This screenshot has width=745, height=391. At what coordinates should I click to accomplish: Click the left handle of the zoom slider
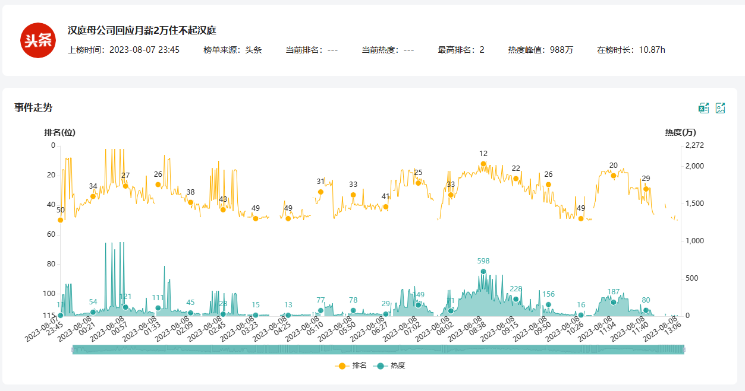tap(73, 350)
